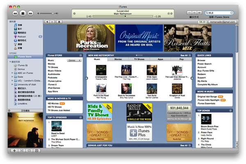246x164 pixels.
Task: Open the Lost Dead Is Dead episode artwork
Action: 57,126
